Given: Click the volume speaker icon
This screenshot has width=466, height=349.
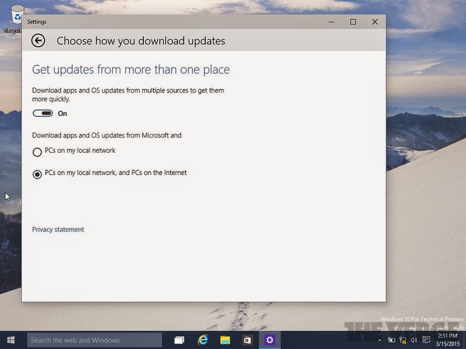Looking at the screenshot, I should 414,340.
